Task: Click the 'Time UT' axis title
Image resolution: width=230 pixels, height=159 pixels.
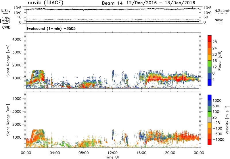Action: (112, 157)
